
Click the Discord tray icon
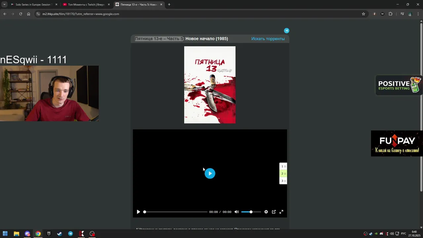pyautogui.click(x=381, y=234)
